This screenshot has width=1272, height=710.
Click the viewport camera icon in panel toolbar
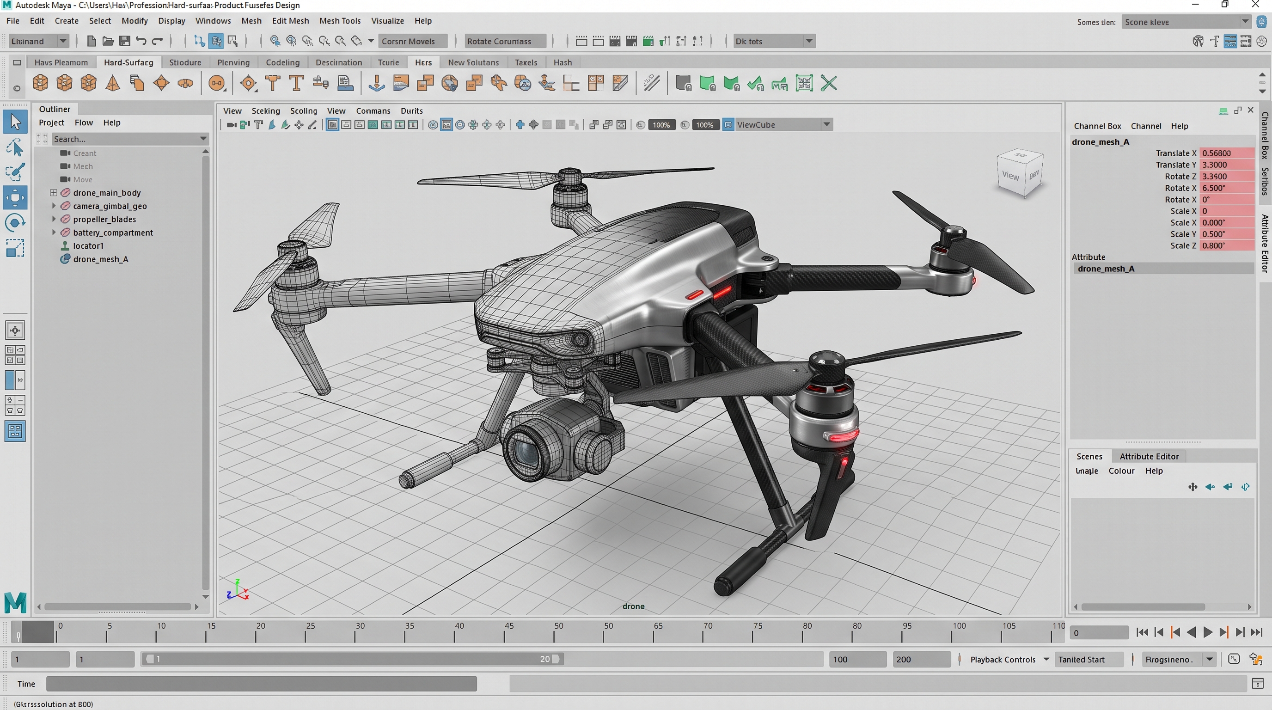(231, 125)
